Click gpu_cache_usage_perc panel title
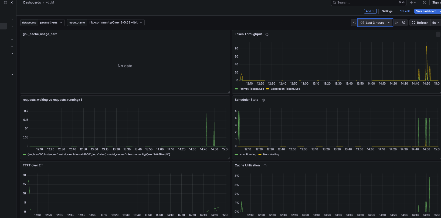The image size is (441, 218). [x=40, y=34]
